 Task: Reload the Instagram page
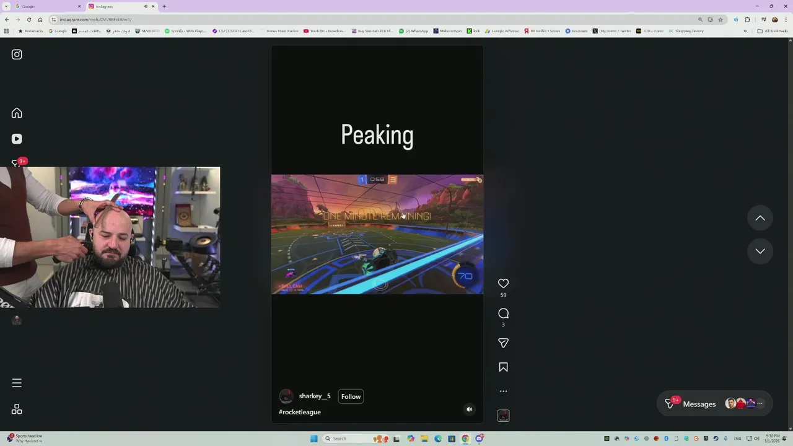28,19
